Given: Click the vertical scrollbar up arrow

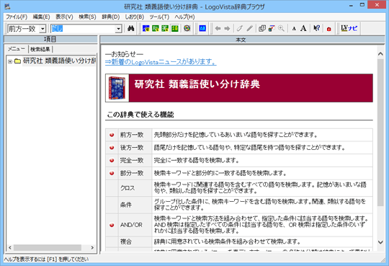Looking at the screenshot, I should tap(380, 54).
